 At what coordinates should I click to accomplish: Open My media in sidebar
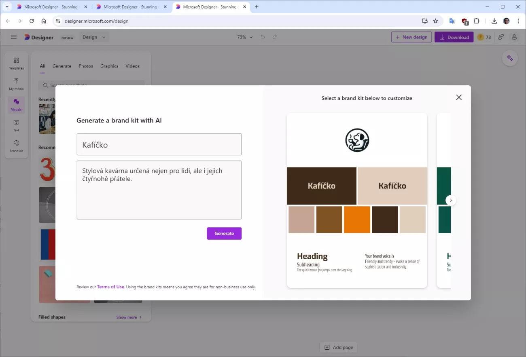pyautogui.click(x=16, y=84)
